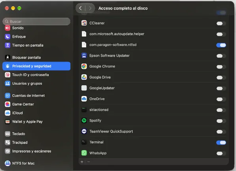Select Privacidad y seguridad in sidebar

(36, 66)
